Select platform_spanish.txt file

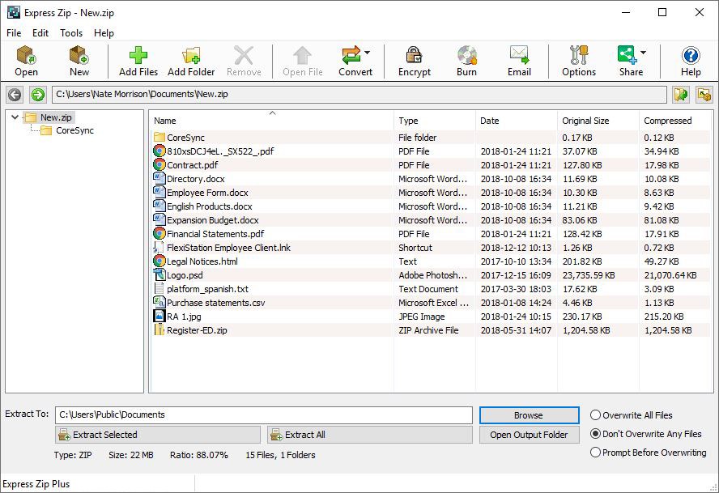pyautogui.click(x=431, y=289)
